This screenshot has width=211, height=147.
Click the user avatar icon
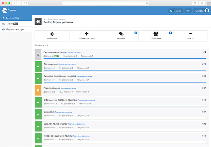(x=207, y=11)
